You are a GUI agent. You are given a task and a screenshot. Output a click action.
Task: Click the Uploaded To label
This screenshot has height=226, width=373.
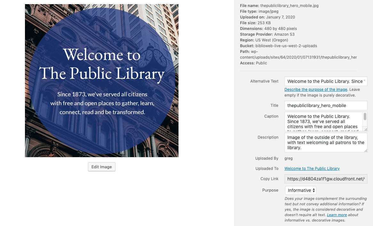(x=267, y=168)
